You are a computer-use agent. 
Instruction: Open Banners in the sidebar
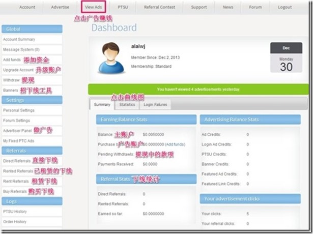pos(11,90)
